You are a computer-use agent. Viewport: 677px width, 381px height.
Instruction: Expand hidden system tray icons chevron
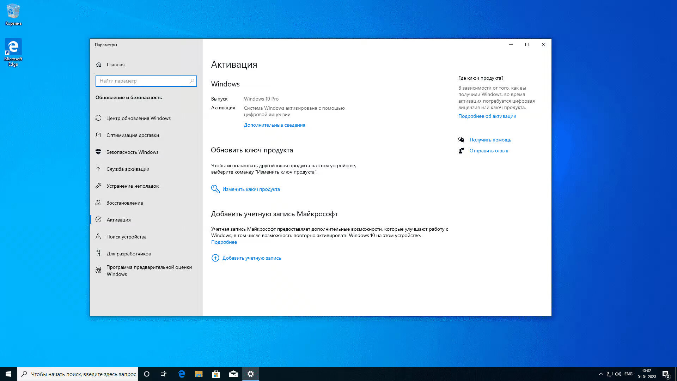point(601,374)
